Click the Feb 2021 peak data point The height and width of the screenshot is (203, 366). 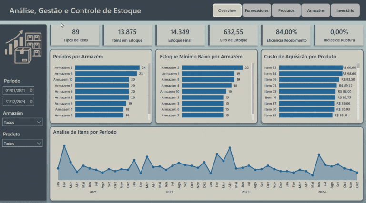pos(64,146)
